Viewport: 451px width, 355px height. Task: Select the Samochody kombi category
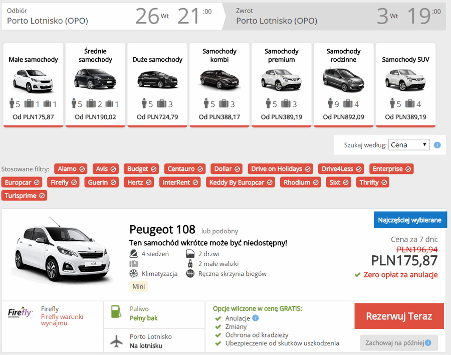(x=219, y=85)
